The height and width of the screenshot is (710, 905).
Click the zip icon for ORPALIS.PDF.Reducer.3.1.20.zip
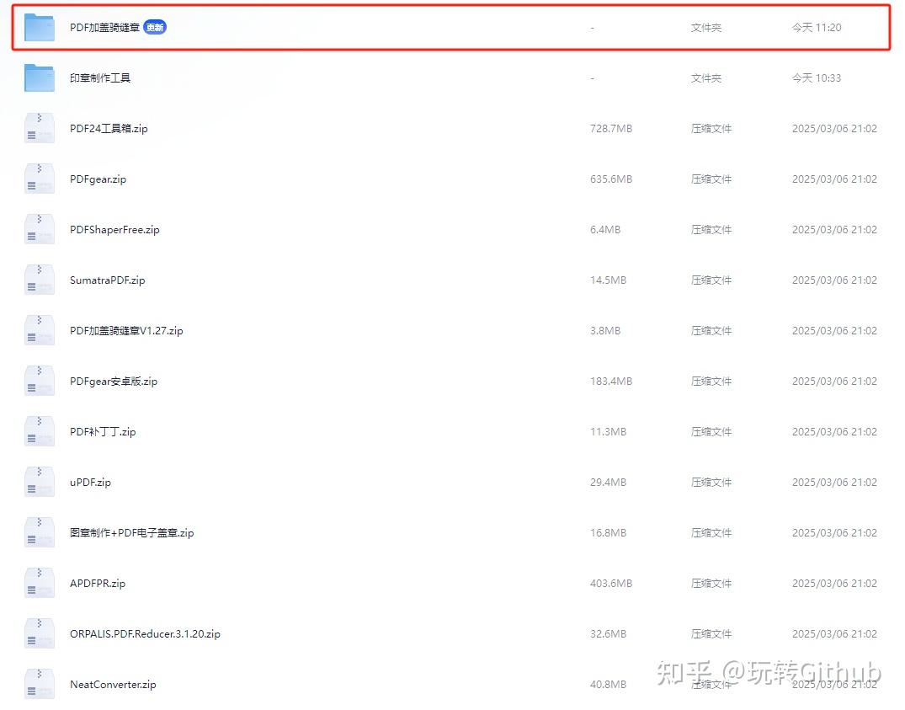[x=40, y=633]
